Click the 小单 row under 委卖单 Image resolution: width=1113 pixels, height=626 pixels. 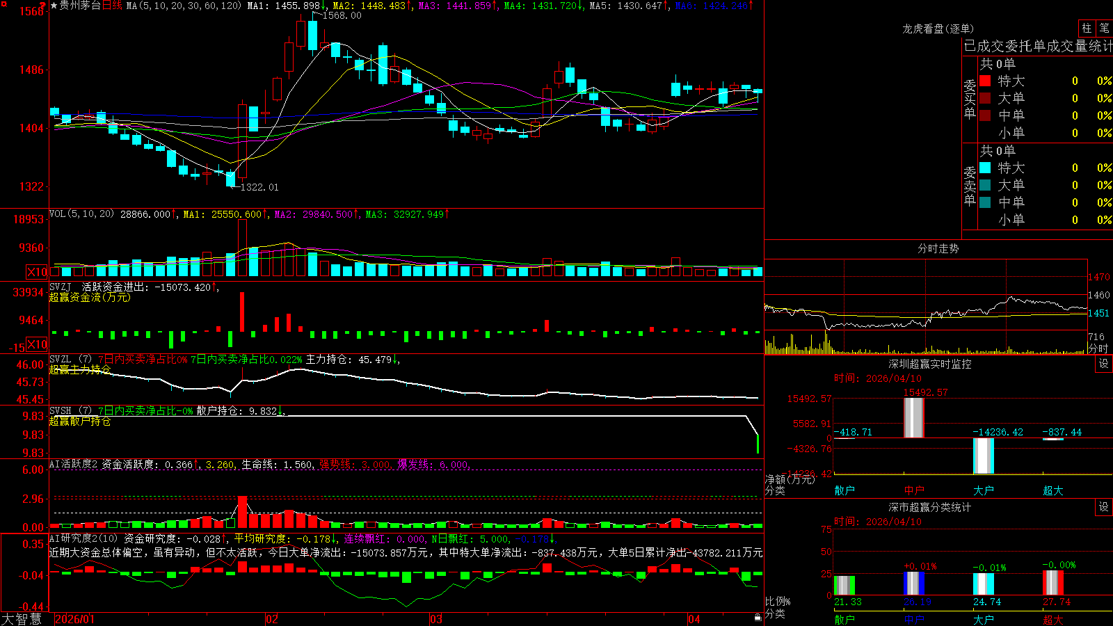point(1046,220)
